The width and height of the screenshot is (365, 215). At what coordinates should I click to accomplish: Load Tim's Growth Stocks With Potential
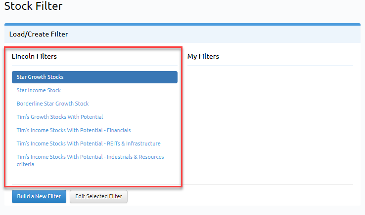click(x=60, y=117)
